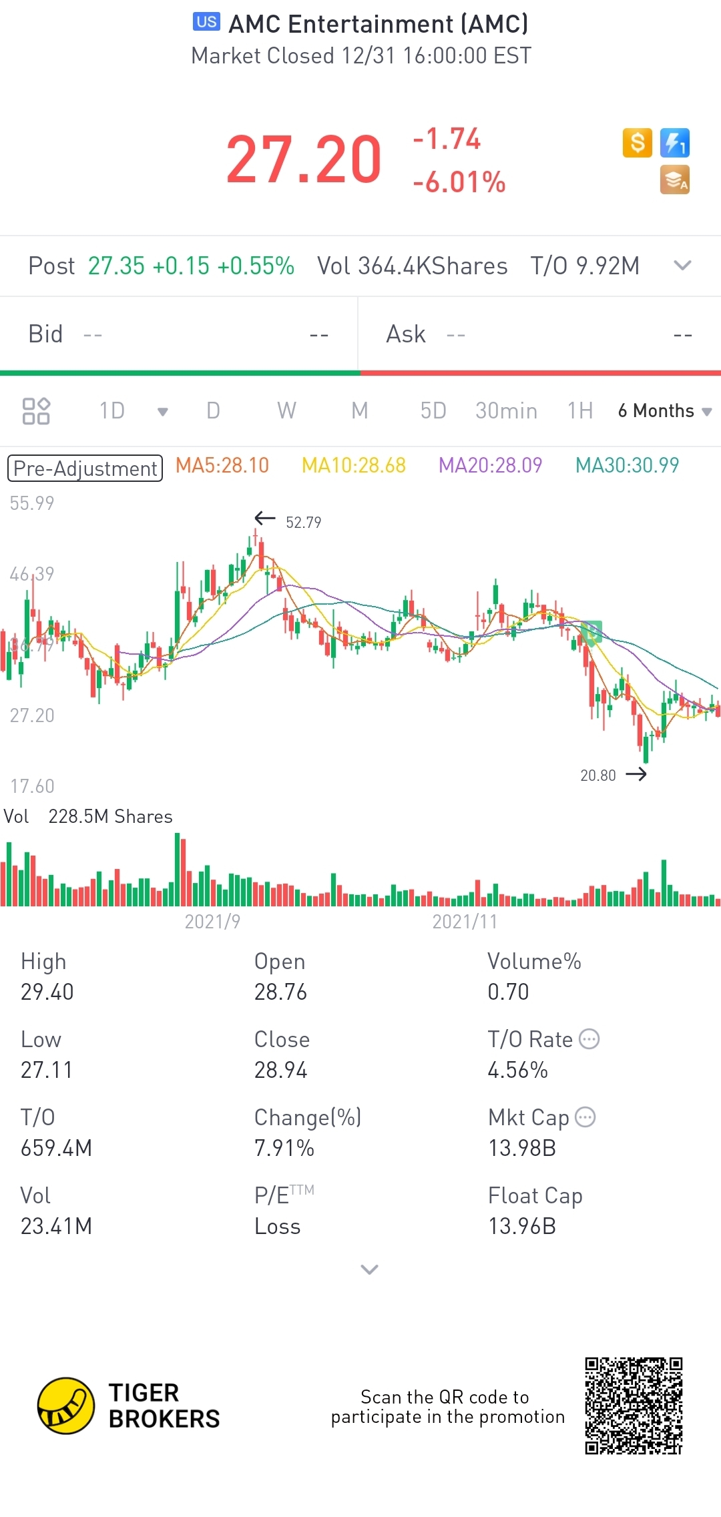This screenshot has height=1517, width=721.
Task: Tap the T/O Rate info icon
Action: 589,1039
